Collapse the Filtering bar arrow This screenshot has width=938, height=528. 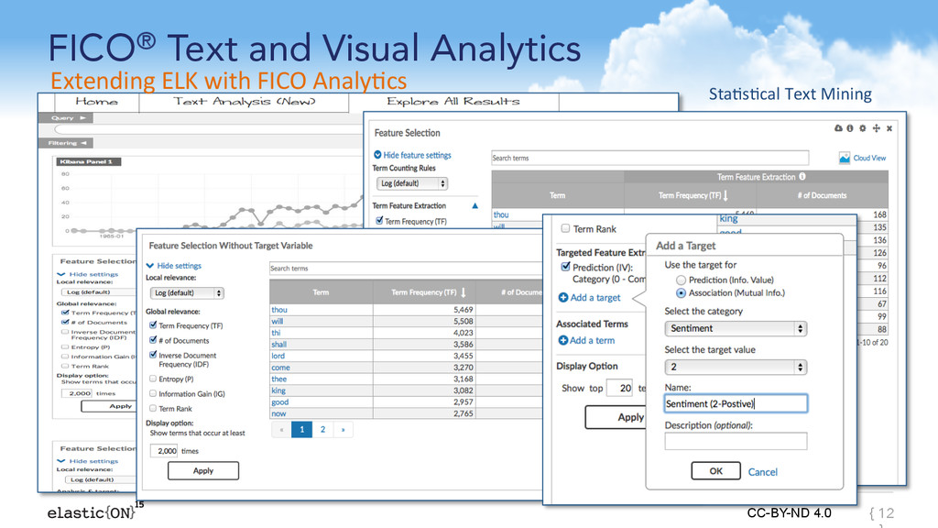click(x=83, y=143)
